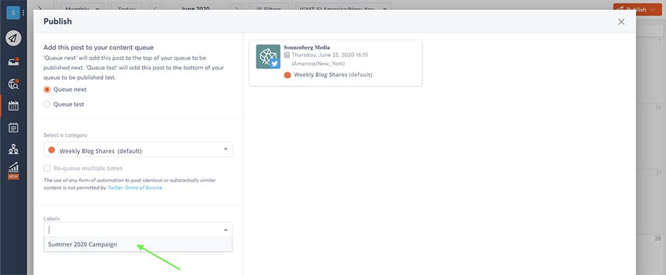The height and width of the screenshot is (275, 666).
Task: Open the paper plane publish icon in sidebar
Action: 13,39
